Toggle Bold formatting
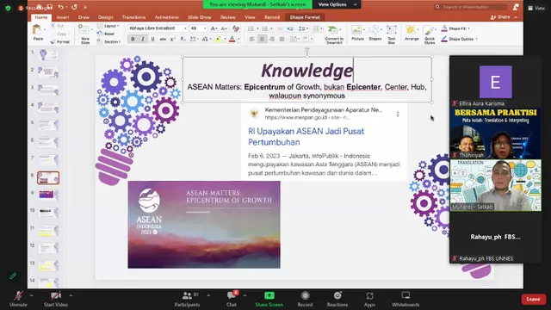 (x=133, y=39)
